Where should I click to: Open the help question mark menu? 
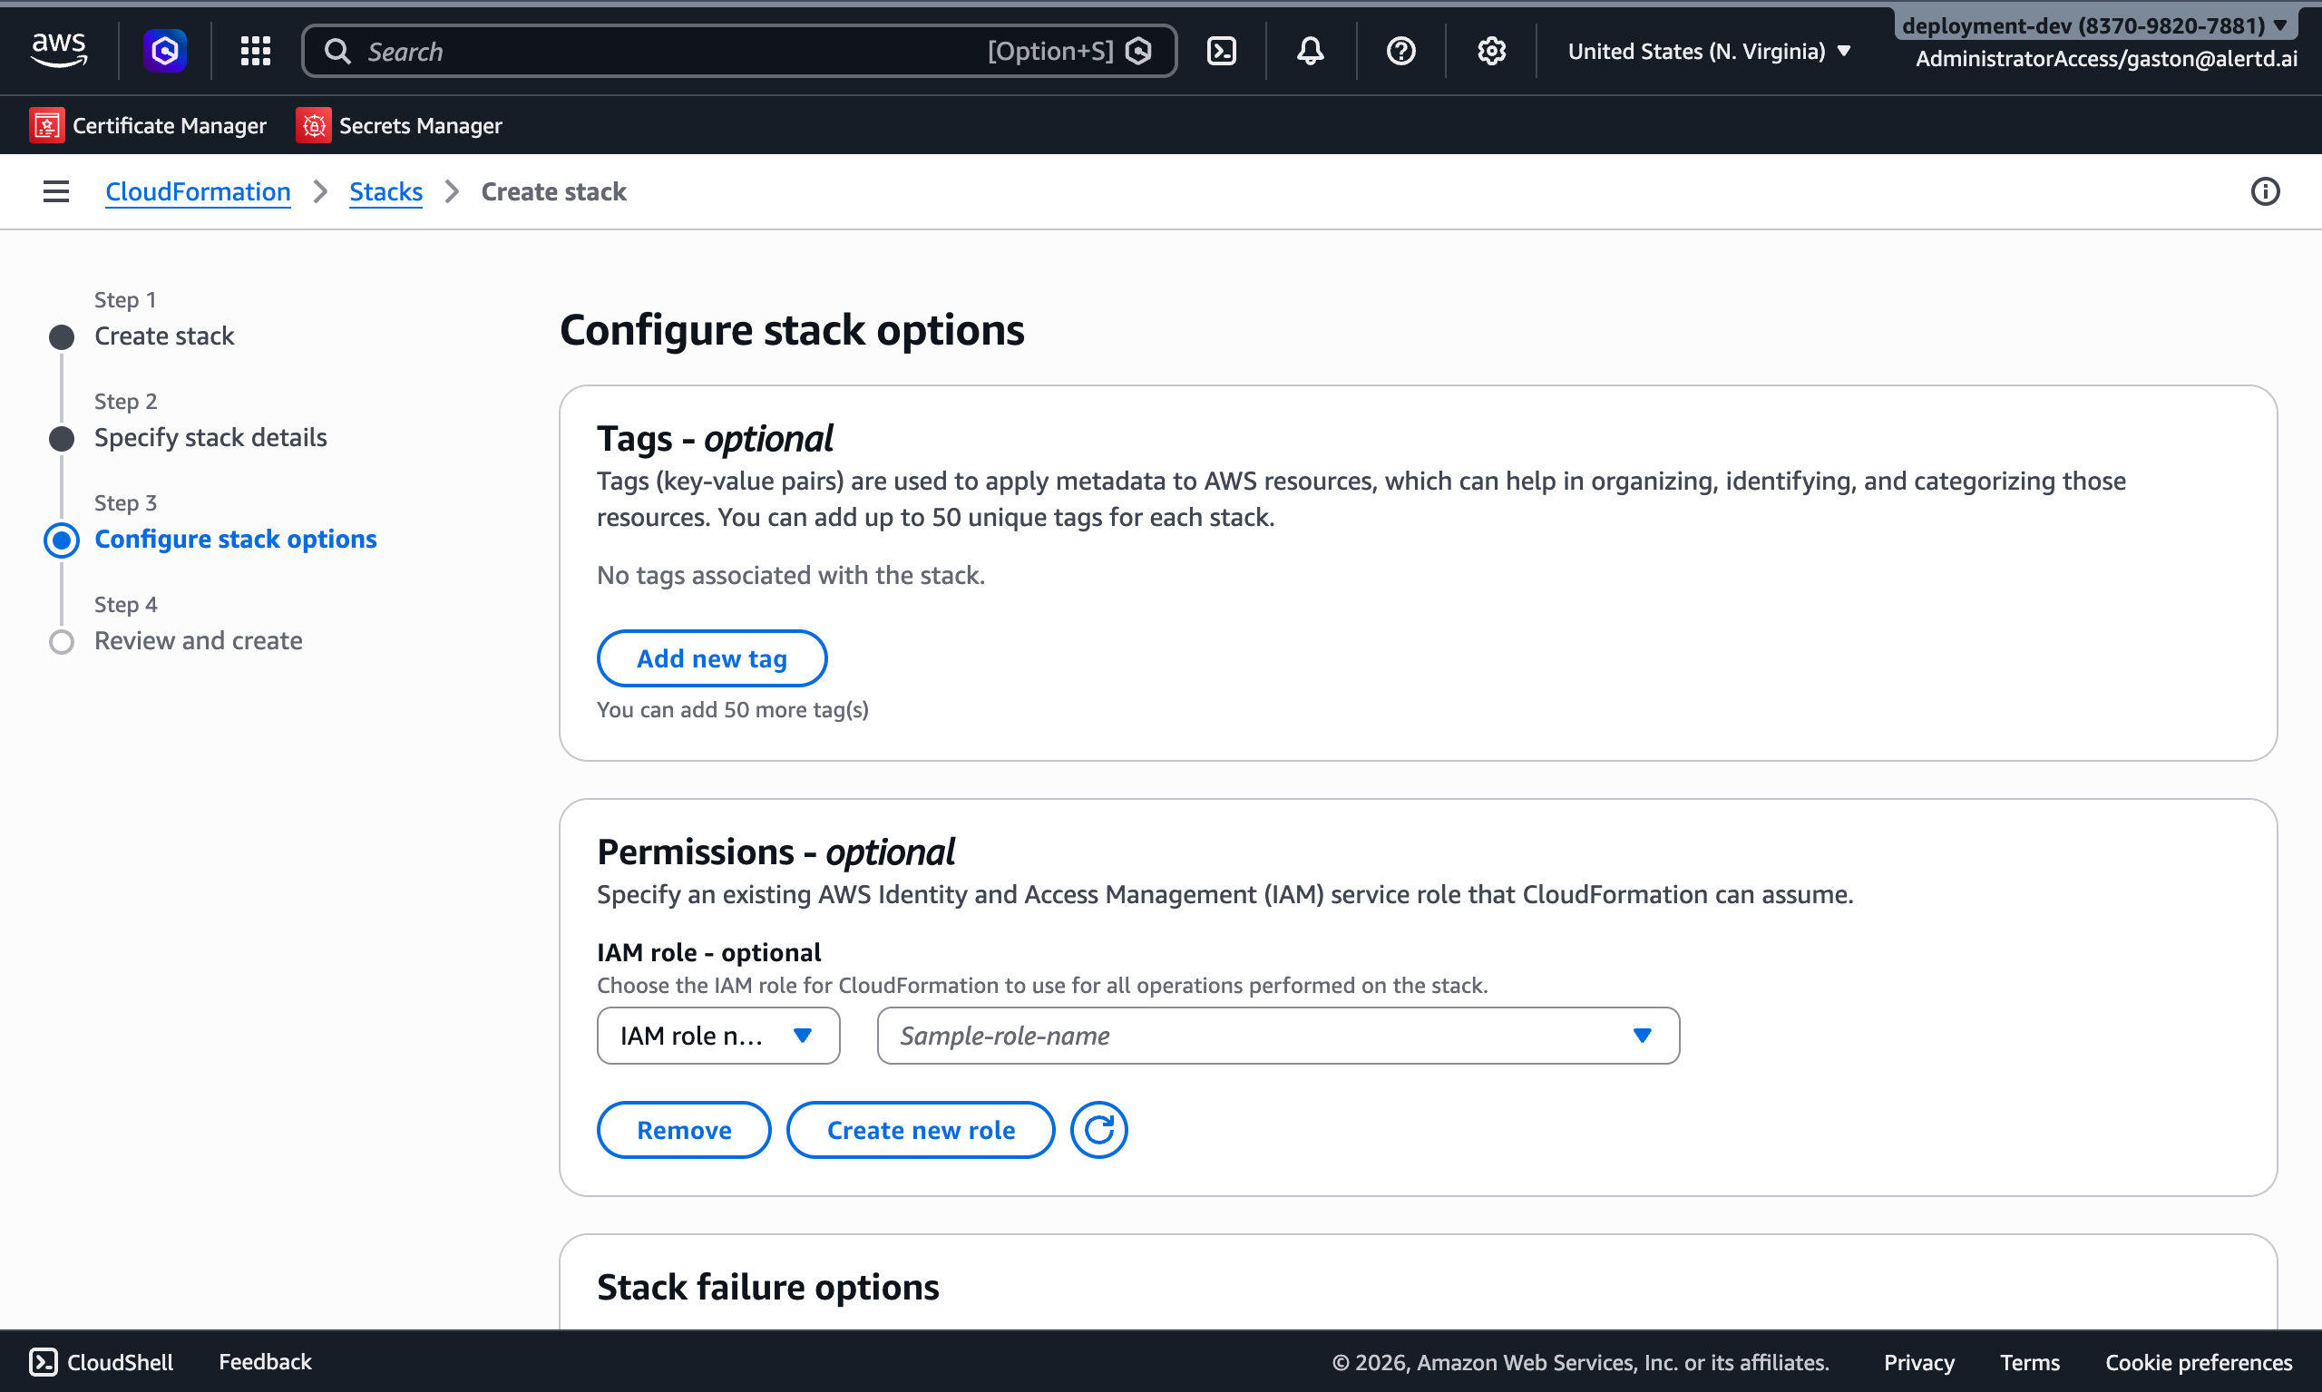[x=1400, y=51]
